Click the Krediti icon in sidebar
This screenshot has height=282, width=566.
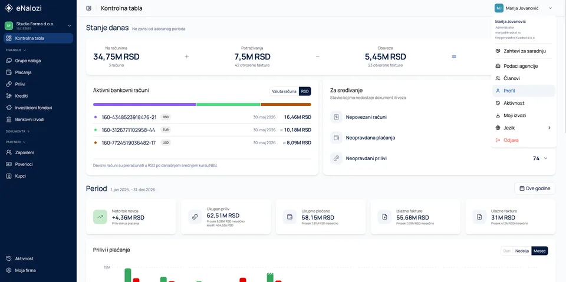(9, 96)
